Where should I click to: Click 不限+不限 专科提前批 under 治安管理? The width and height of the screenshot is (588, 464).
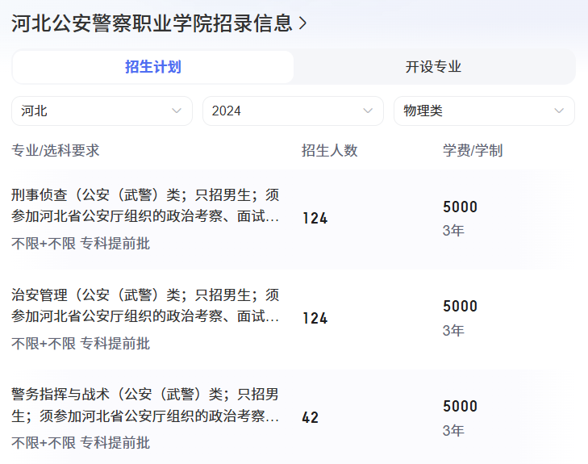81,343
